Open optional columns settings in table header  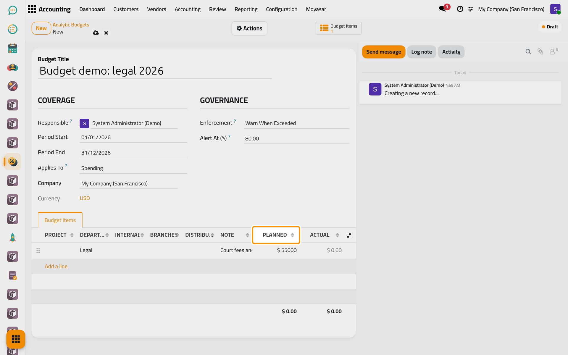tap(349, 235)
